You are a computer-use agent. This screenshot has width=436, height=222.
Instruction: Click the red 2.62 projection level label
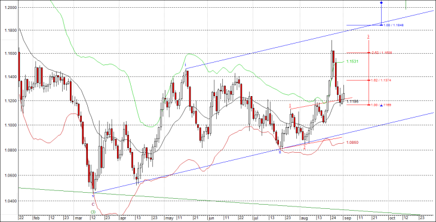[x=382, y=53]
